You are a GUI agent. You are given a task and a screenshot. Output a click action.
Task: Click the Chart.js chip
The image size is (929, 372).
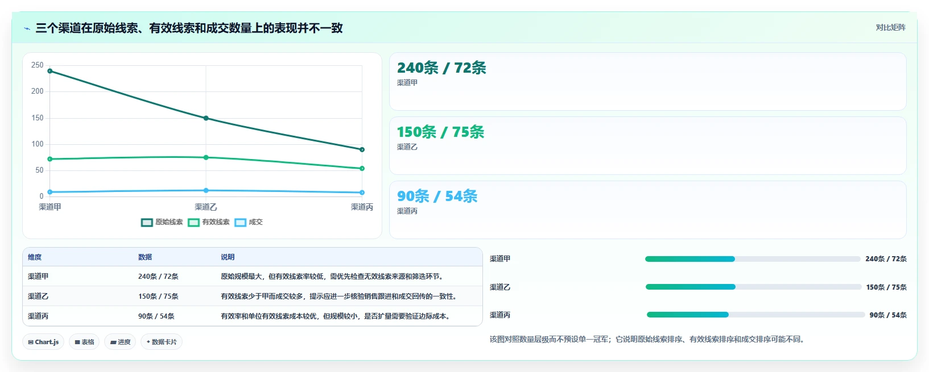[x=43, y=342]
